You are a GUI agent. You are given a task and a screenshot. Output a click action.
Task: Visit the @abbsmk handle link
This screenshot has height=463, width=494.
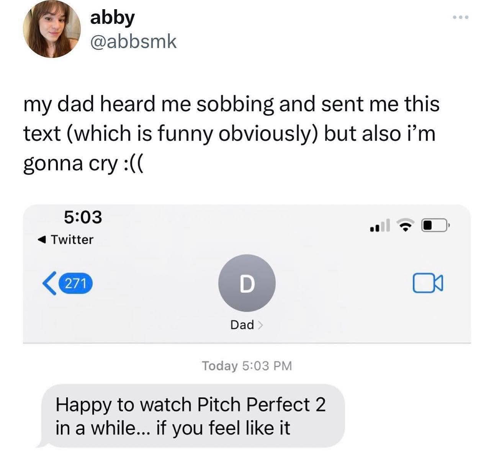click(133, 41)
